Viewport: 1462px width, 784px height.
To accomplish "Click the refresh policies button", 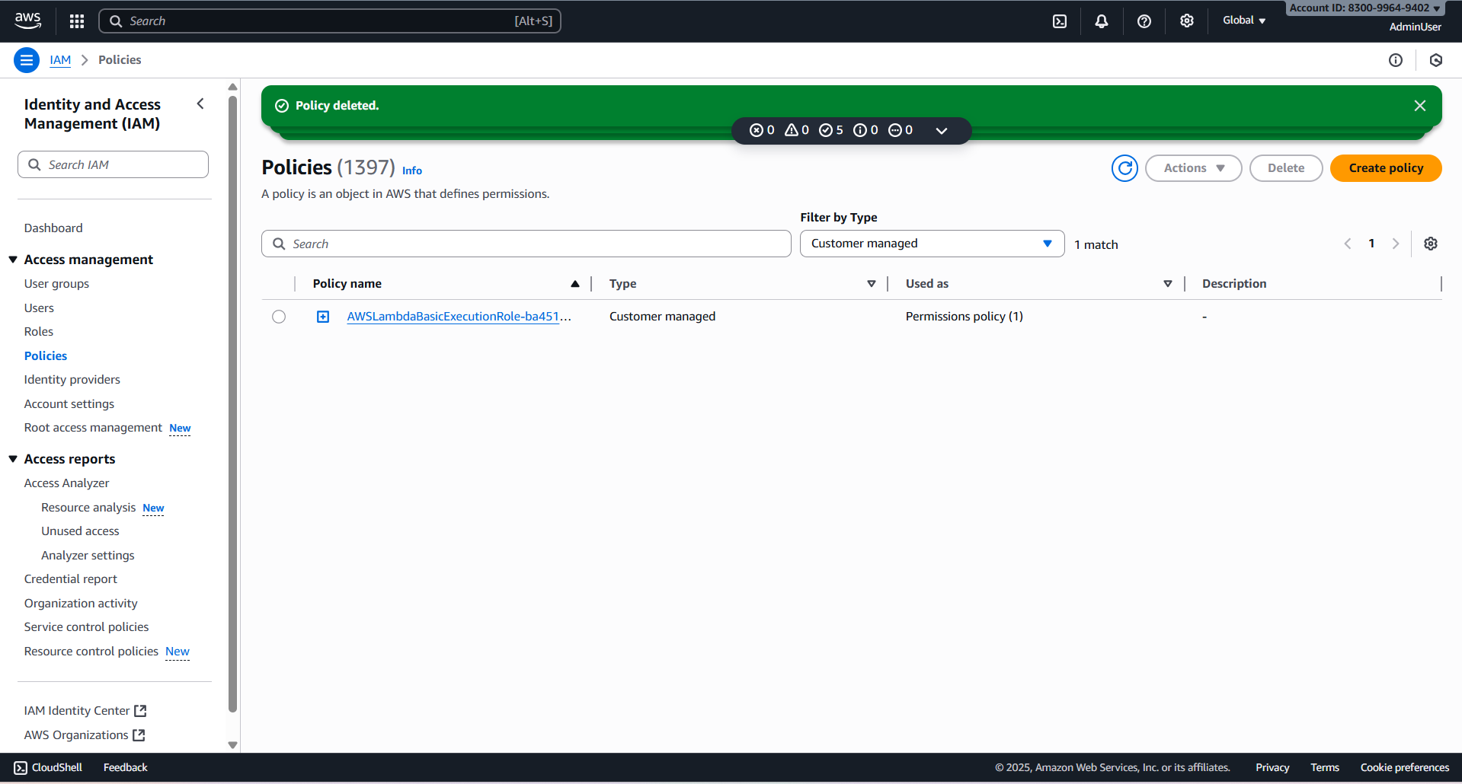I will (1124, 168).
